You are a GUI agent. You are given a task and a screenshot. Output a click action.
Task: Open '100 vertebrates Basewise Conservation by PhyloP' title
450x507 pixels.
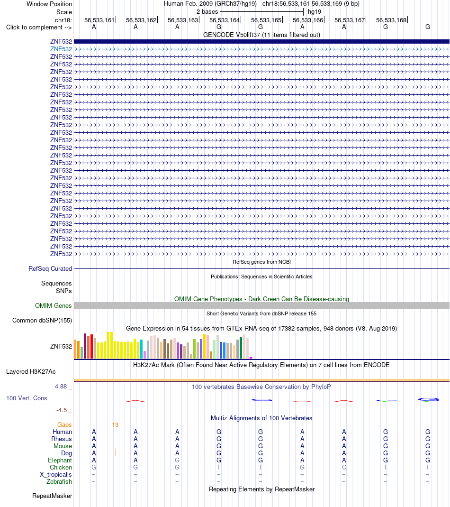point(261,387)
